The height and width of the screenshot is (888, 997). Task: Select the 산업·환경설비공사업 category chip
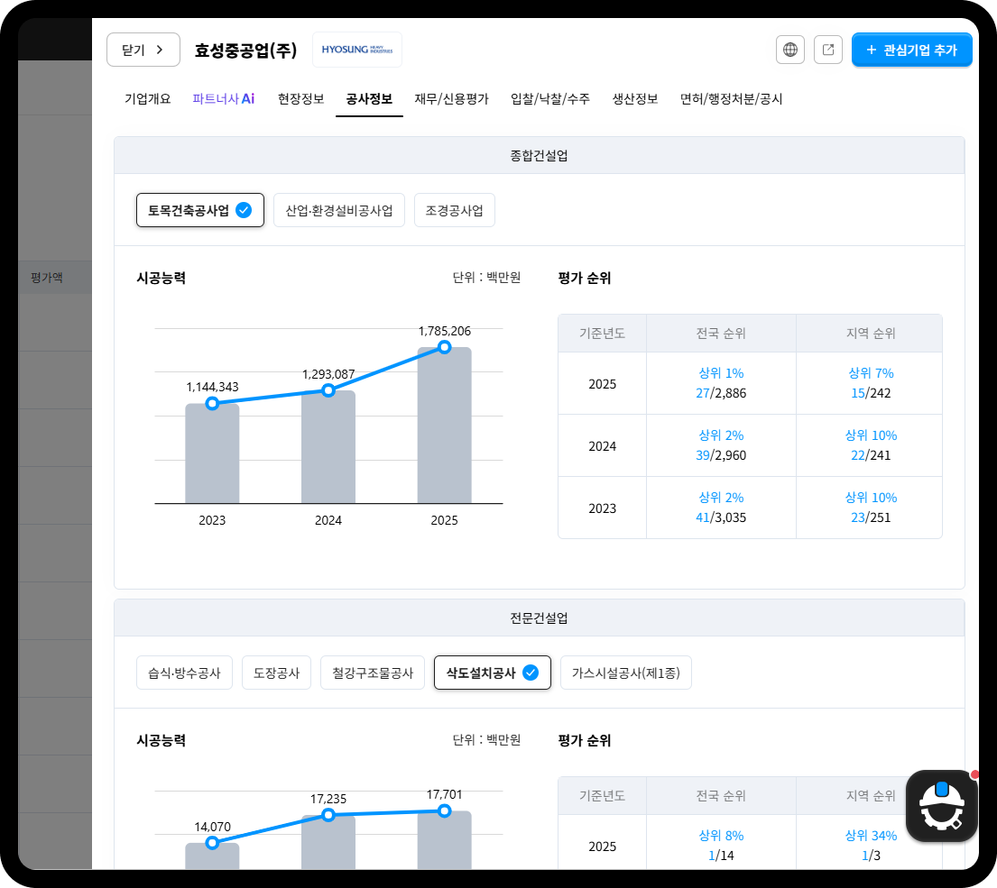[x=339, y=210]
